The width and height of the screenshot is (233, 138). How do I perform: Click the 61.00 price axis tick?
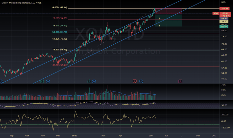[x=224, y=61]
